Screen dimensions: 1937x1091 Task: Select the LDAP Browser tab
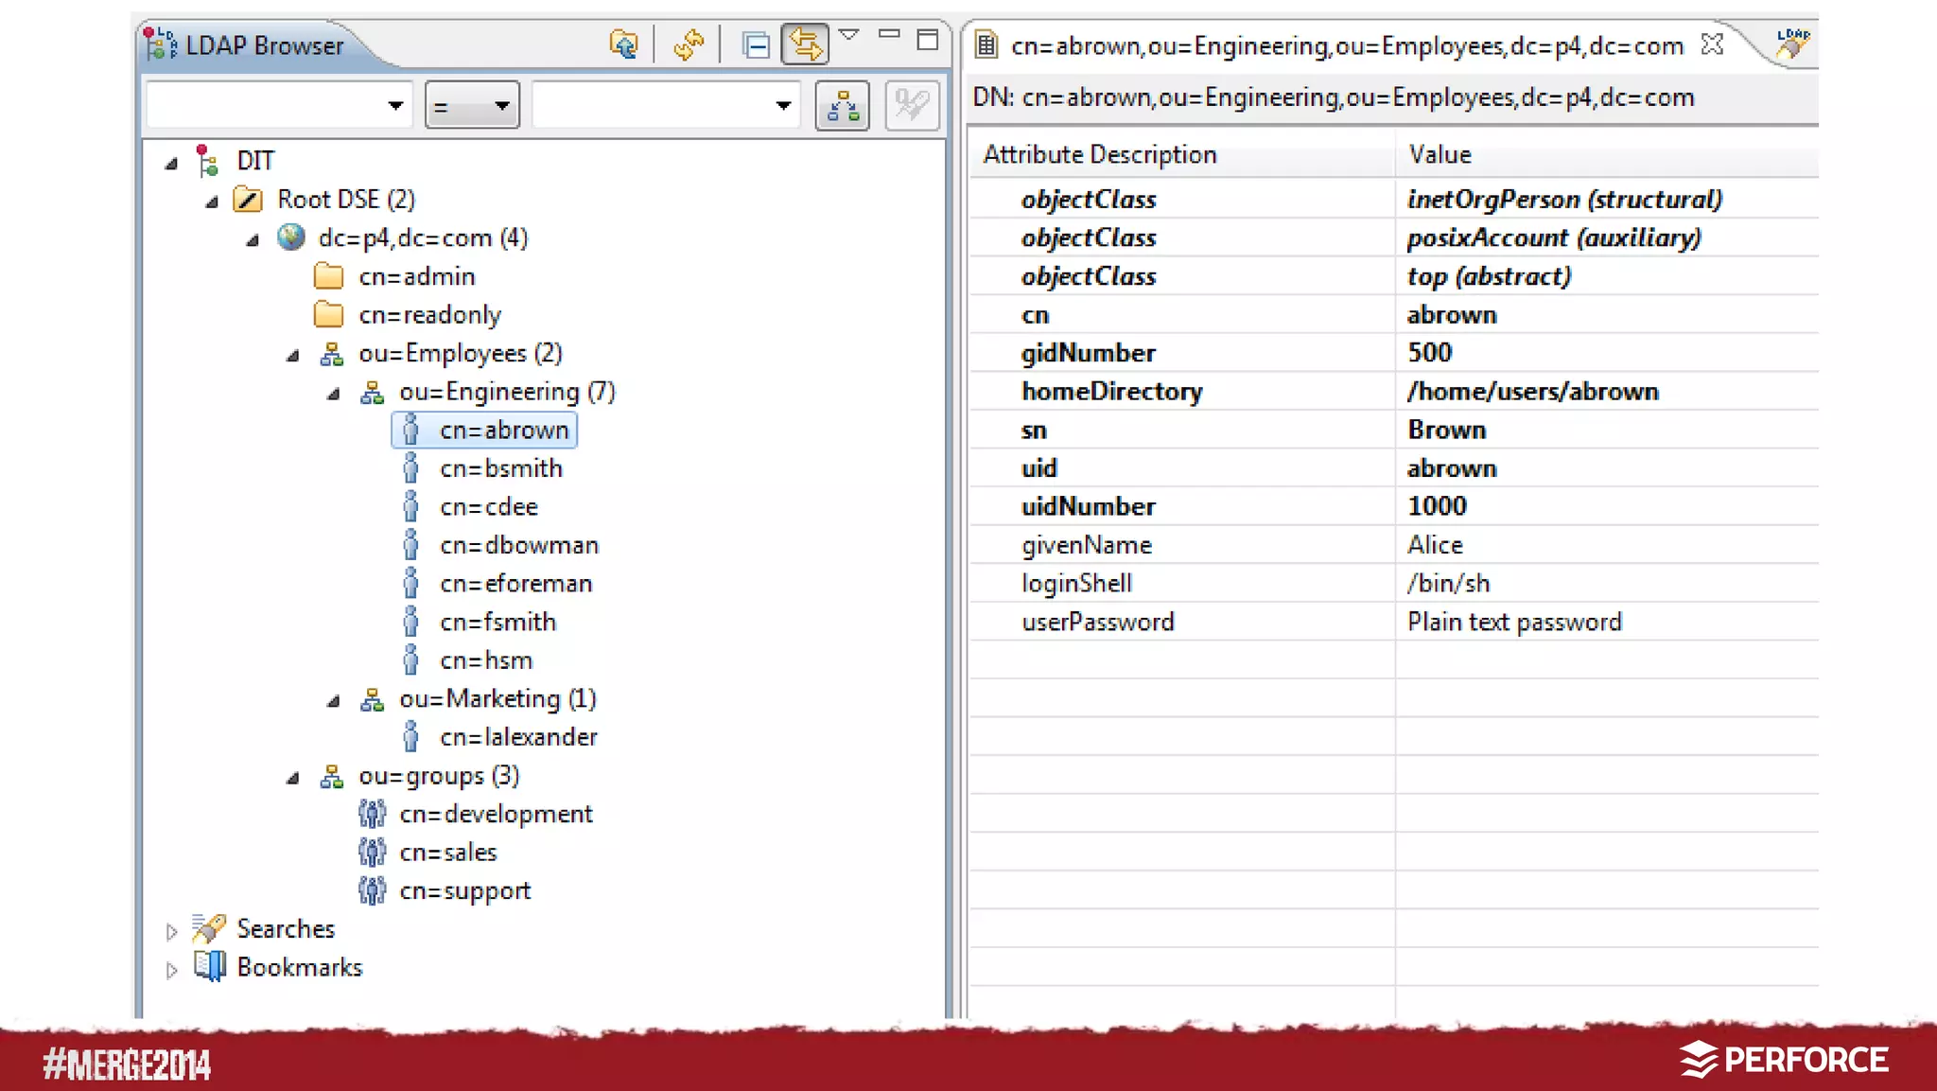tap(263, 45)
